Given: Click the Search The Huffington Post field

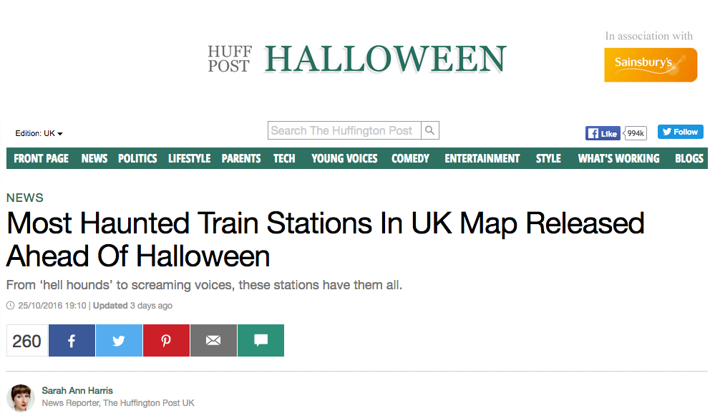Looking at the screenshot, I should [344, 130].
